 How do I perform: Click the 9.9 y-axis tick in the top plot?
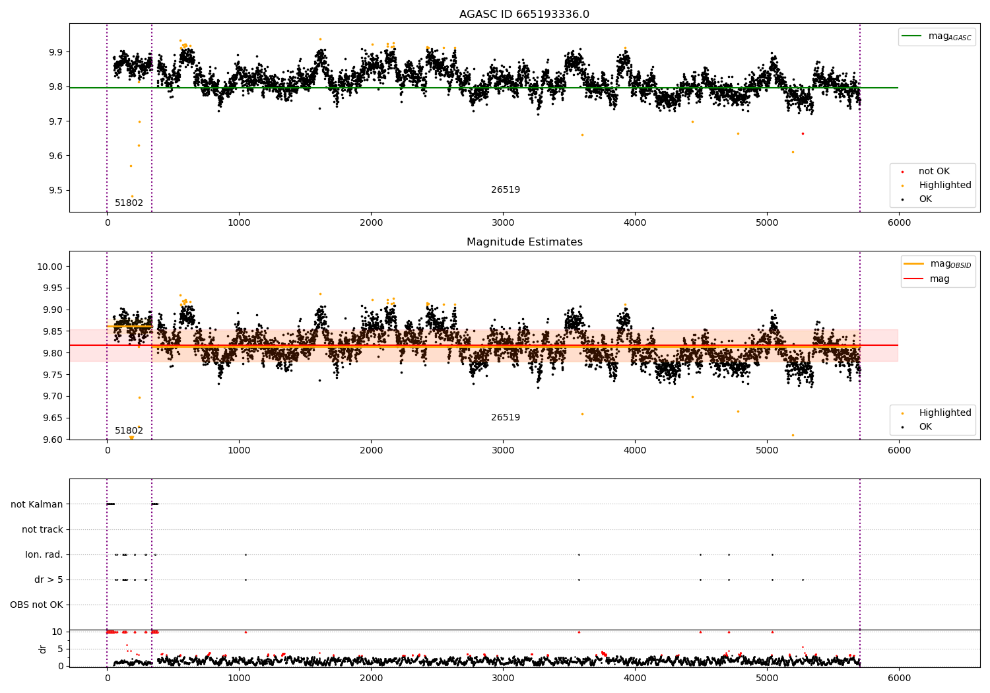coord(55,52)
